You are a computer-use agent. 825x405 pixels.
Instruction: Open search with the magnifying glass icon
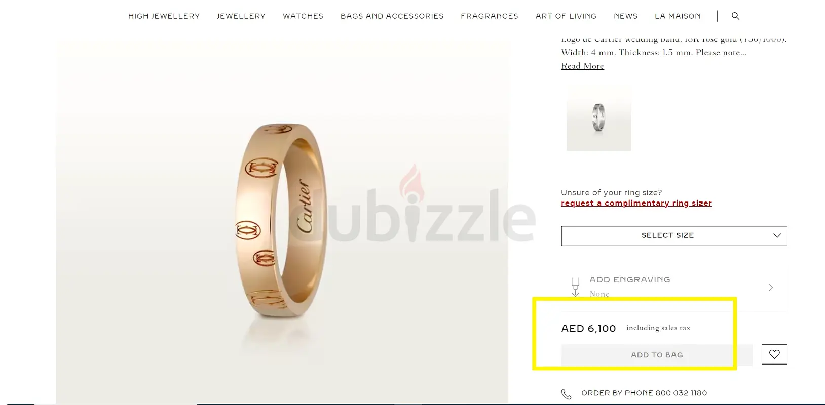click(x=735, y=16)
